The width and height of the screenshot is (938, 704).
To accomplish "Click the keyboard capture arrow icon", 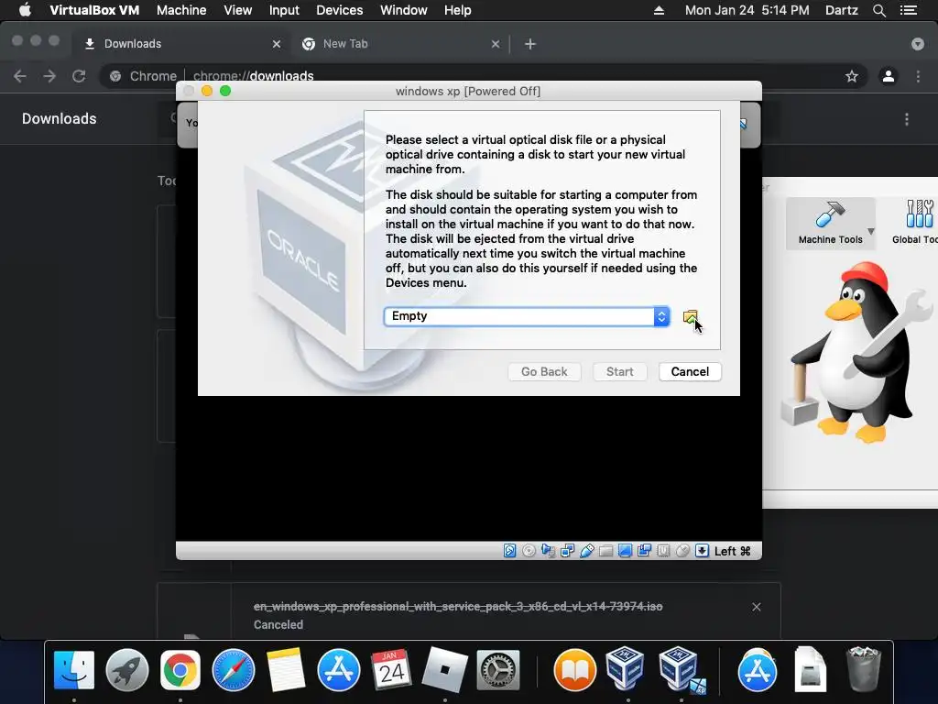I will [x=702, y=551].
